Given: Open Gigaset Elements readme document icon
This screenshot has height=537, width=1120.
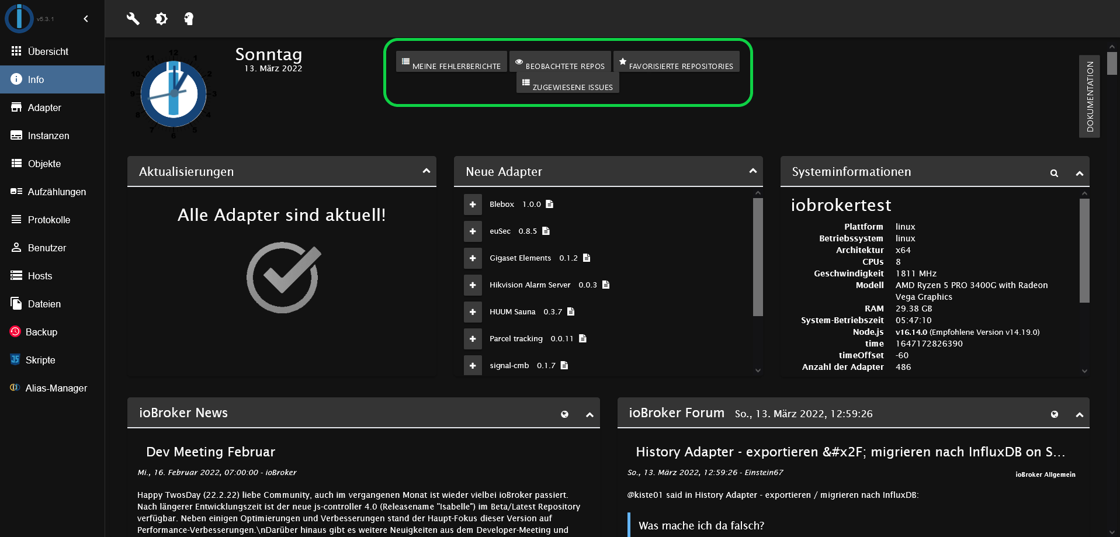Looking at the screenshot, I should click(587, 258).
